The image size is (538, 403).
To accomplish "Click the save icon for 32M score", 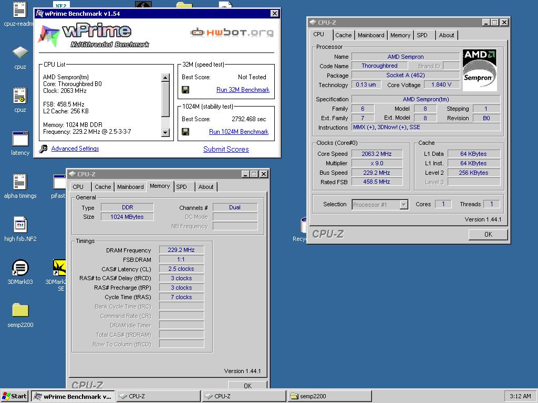I will 185,90.
